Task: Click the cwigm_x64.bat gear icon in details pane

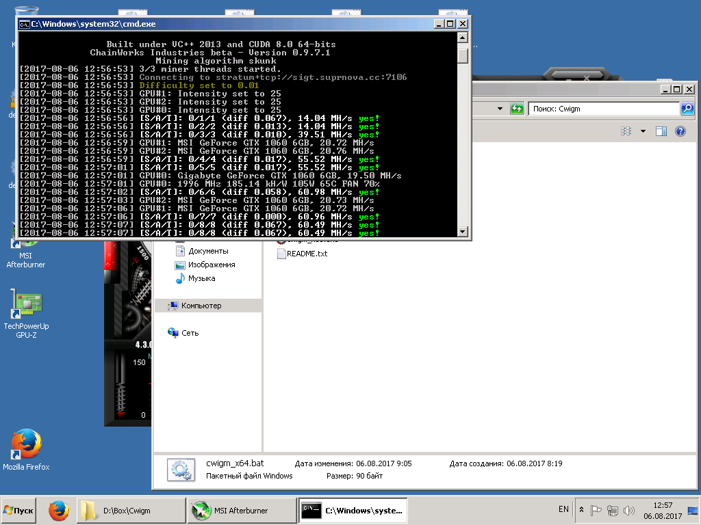Action: coord(181,470)
